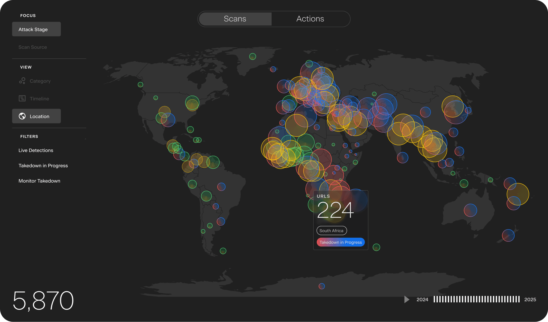548x322 pixels.
Task: Click the Category bubbles icon
Action: (22, 81)
